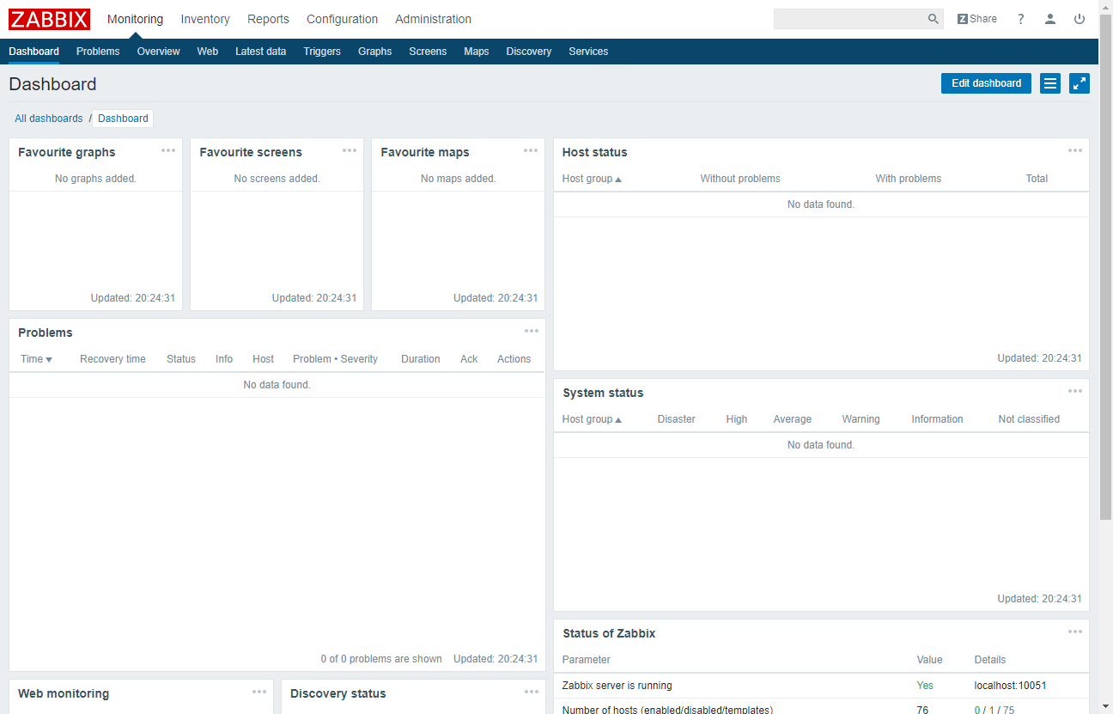The width and height of the screenshot is (1113, 714).
Task: Click the 'Not classified' column header
Action: [x=1029, y=419]
